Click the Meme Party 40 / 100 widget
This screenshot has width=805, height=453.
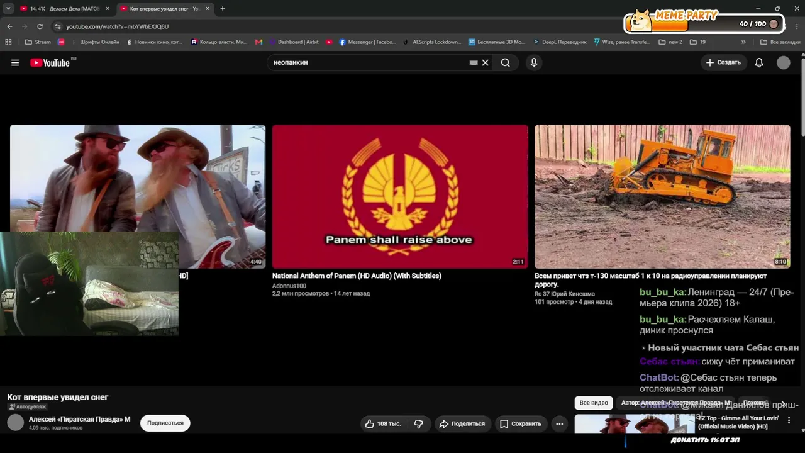704,23
